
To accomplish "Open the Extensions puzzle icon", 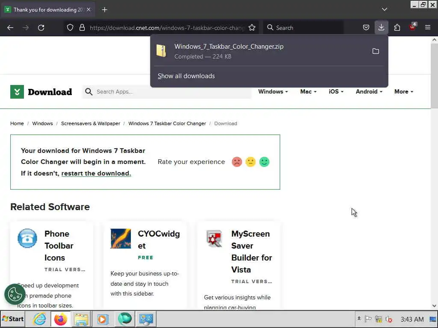I will pos(397,28).
